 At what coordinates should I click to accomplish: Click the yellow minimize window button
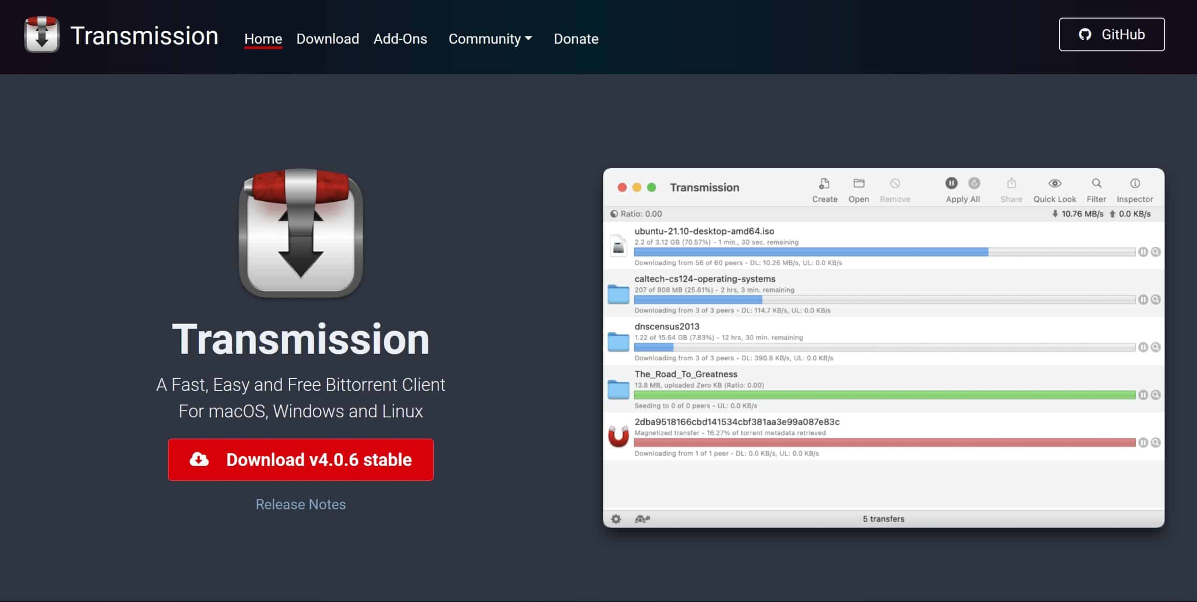tap(637, 187)
